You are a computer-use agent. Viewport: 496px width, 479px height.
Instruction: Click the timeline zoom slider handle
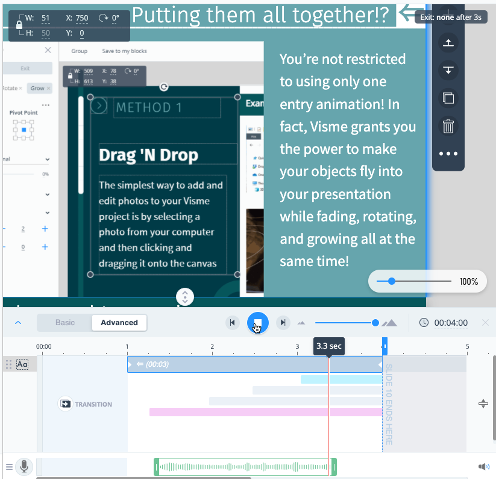point(375,323)
